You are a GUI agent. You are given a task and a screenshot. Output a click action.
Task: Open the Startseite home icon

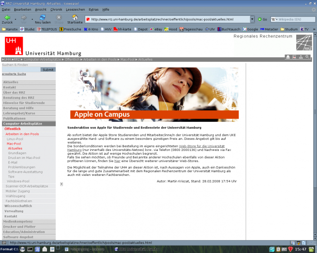[x=75, y=19]
